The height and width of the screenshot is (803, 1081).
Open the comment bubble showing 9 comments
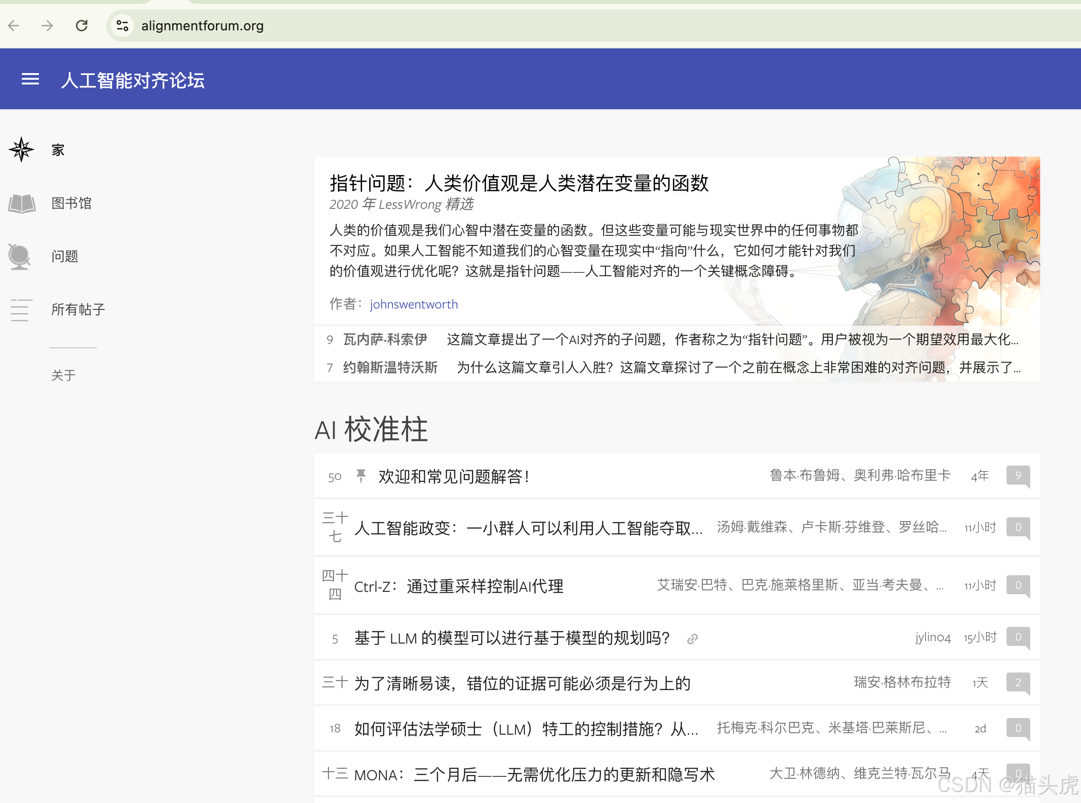[x=1018, y=476]
